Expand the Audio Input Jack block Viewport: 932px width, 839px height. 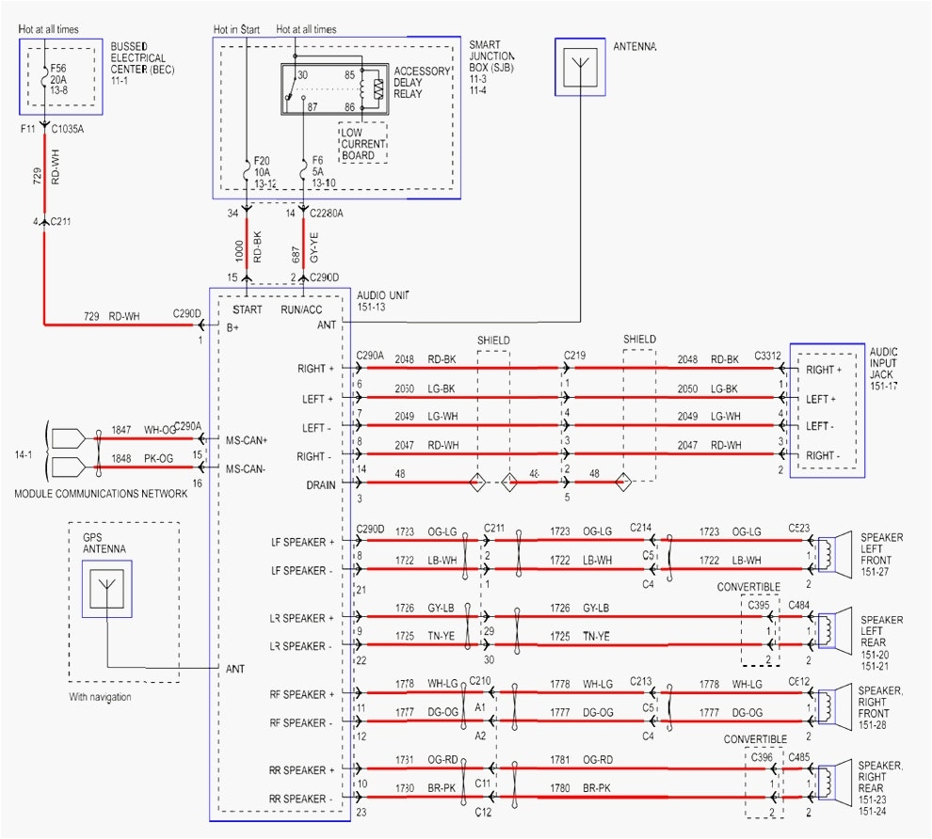[827, 409]
